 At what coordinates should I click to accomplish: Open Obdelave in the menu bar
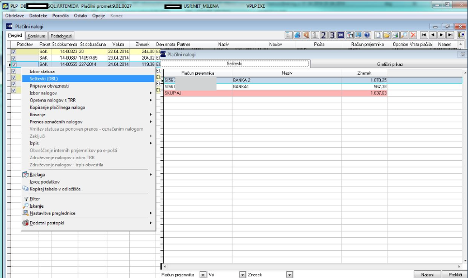(x=15, y=16)
